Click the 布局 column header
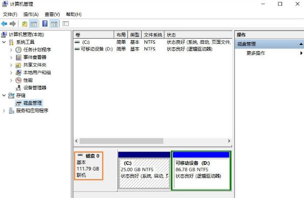The width and height of the screenshot is (304, 198). click(121, 35)
